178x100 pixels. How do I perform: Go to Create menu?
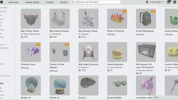click(50, 2)
